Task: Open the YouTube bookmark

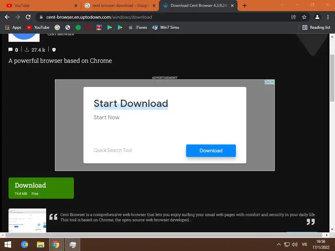Action: (x=38, y=27)
